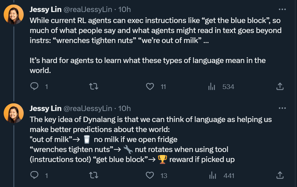Open Jessy Lin's avatar on second tweet
This screenshot has width=297, height=187.
point(14,113)
